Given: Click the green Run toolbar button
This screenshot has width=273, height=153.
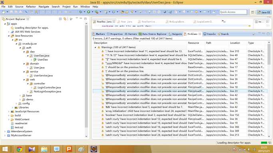Looking at the screenshot, I should (89, 12).
